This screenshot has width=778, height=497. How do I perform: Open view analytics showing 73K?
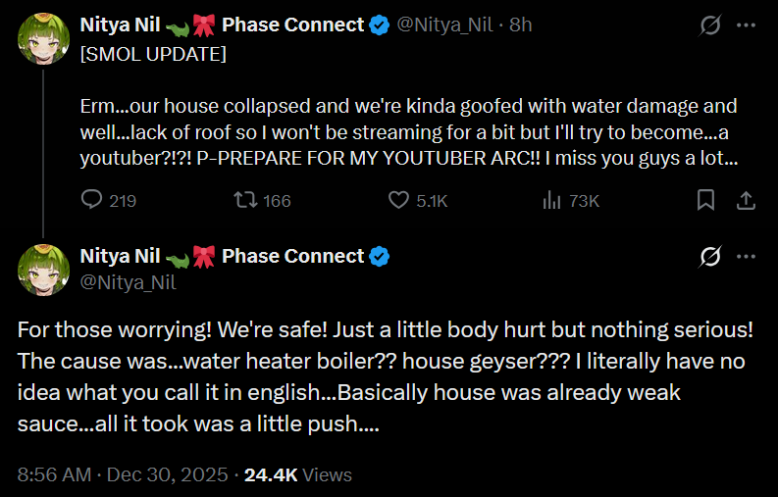(550, 201)
